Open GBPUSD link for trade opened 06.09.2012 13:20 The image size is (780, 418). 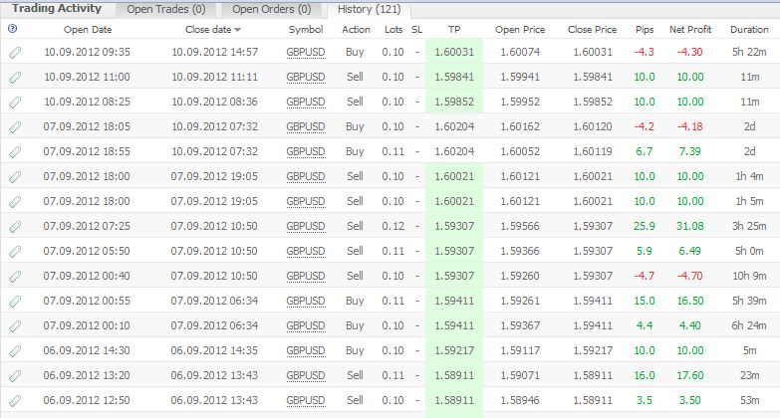tap(306, 375)
